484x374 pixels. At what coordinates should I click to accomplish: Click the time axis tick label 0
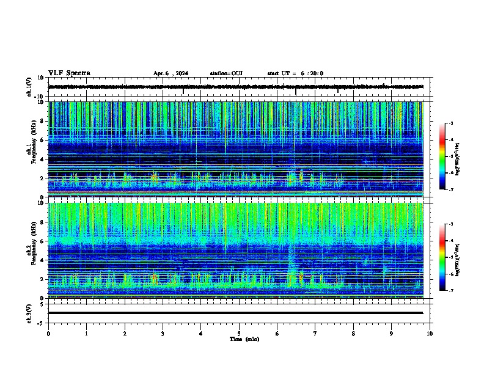tap(48, 334)
